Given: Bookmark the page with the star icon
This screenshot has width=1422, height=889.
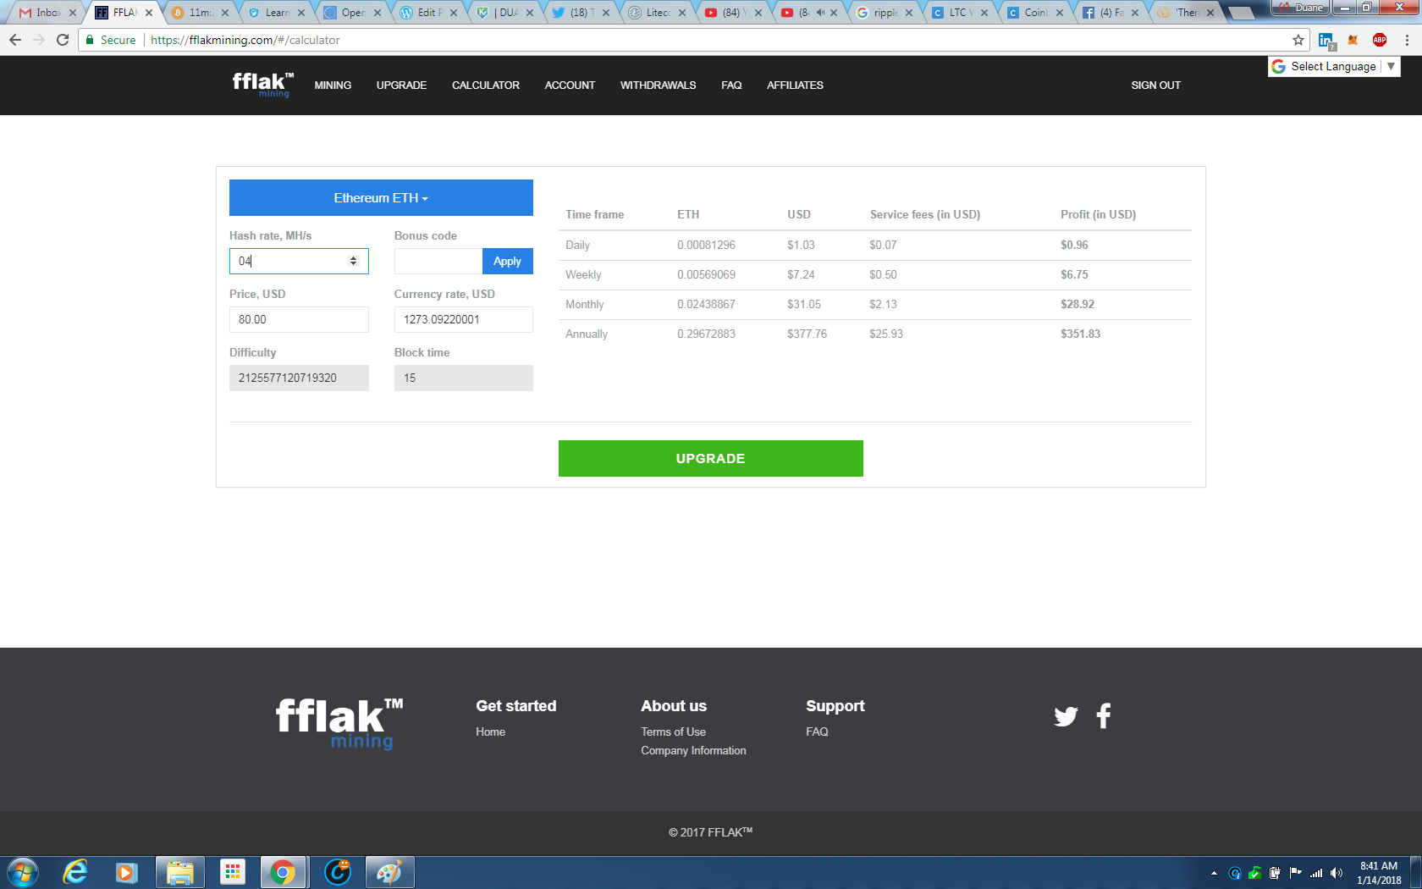Looking at the screenshot, I should pyautogui.click(x=1298, y=40).
